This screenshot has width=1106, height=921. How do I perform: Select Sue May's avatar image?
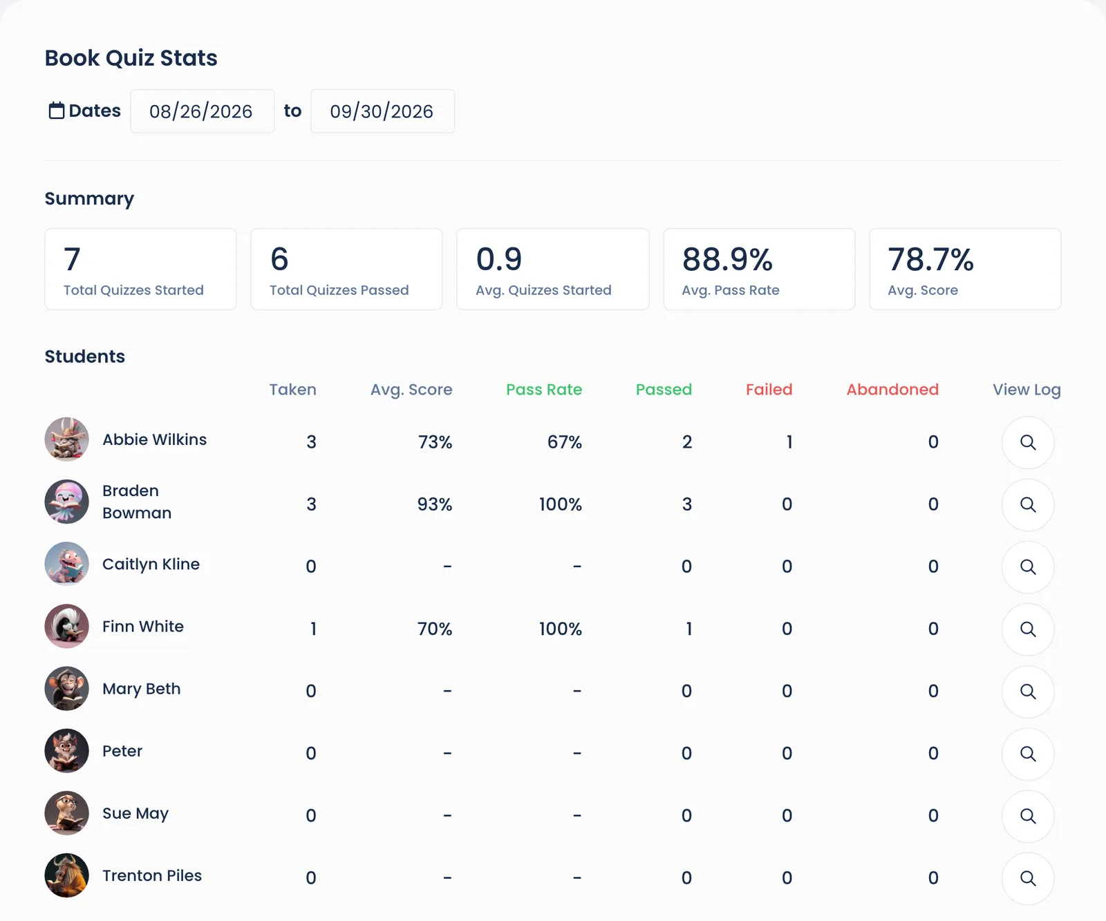tap(67, 813)
